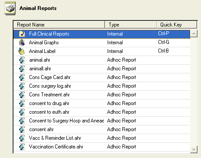Click the consent to euth.ahr report icon
The height and width of the screenshot is (158, 201).
click(22, 112)
